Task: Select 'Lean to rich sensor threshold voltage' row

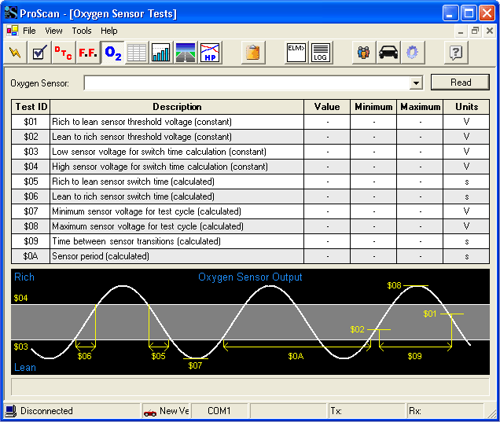Action: (x=250, y=137)
